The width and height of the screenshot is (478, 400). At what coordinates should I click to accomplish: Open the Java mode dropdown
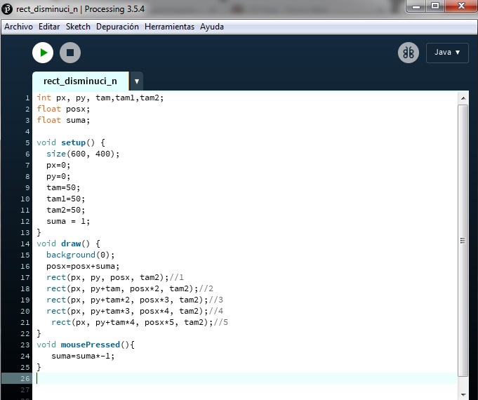pos(447,53)
